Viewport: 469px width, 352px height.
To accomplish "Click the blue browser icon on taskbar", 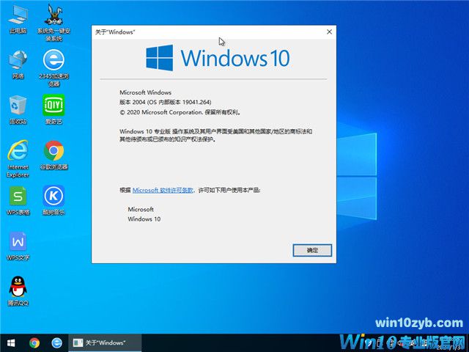I will click(56, 342).
